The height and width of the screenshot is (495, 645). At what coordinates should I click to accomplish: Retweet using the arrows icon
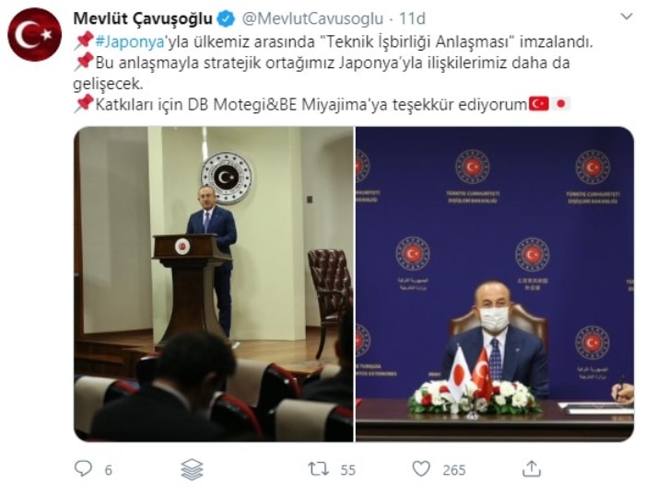(319, 469)
